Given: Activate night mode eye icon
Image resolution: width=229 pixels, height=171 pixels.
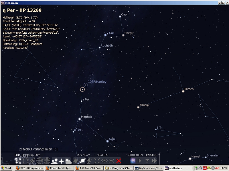Looking at the screenshot, I should coord(104,161).
